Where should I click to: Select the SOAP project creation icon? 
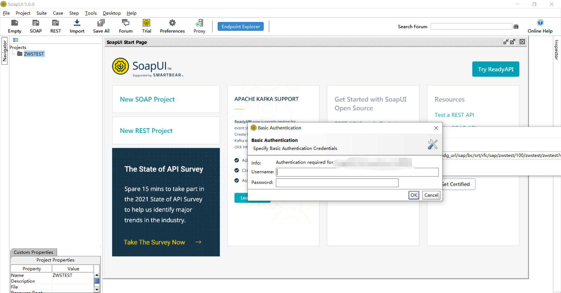click(x=36, y=26)
